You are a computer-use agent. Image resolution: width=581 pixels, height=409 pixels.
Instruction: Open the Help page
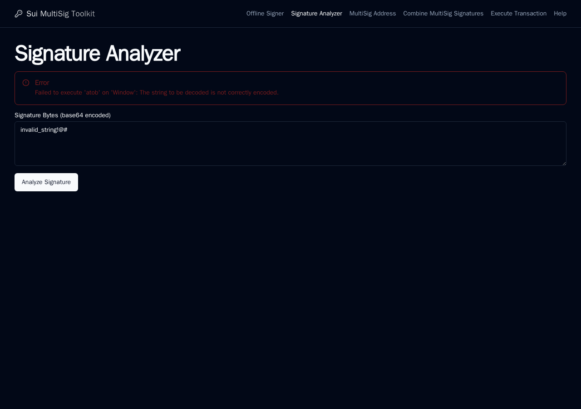pos(560,14)
